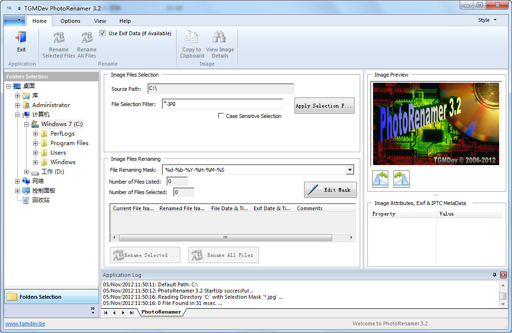512x333 pixels.
Task: Click the Edit Mask button
Action: coord(330,190)
